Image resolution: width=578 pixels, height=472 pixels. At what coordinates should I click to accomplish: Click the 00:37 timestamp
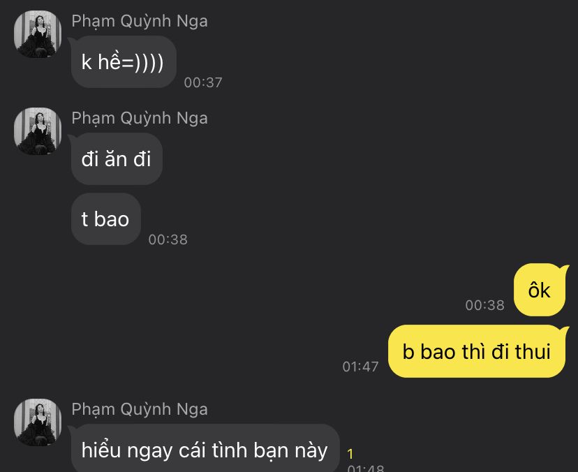pyautogui.click(x=203, y=82)
